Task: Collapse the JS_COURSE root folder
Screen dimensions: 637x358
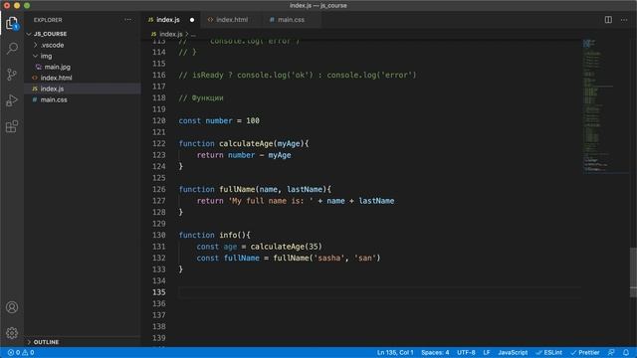Action: click(29, 34)
